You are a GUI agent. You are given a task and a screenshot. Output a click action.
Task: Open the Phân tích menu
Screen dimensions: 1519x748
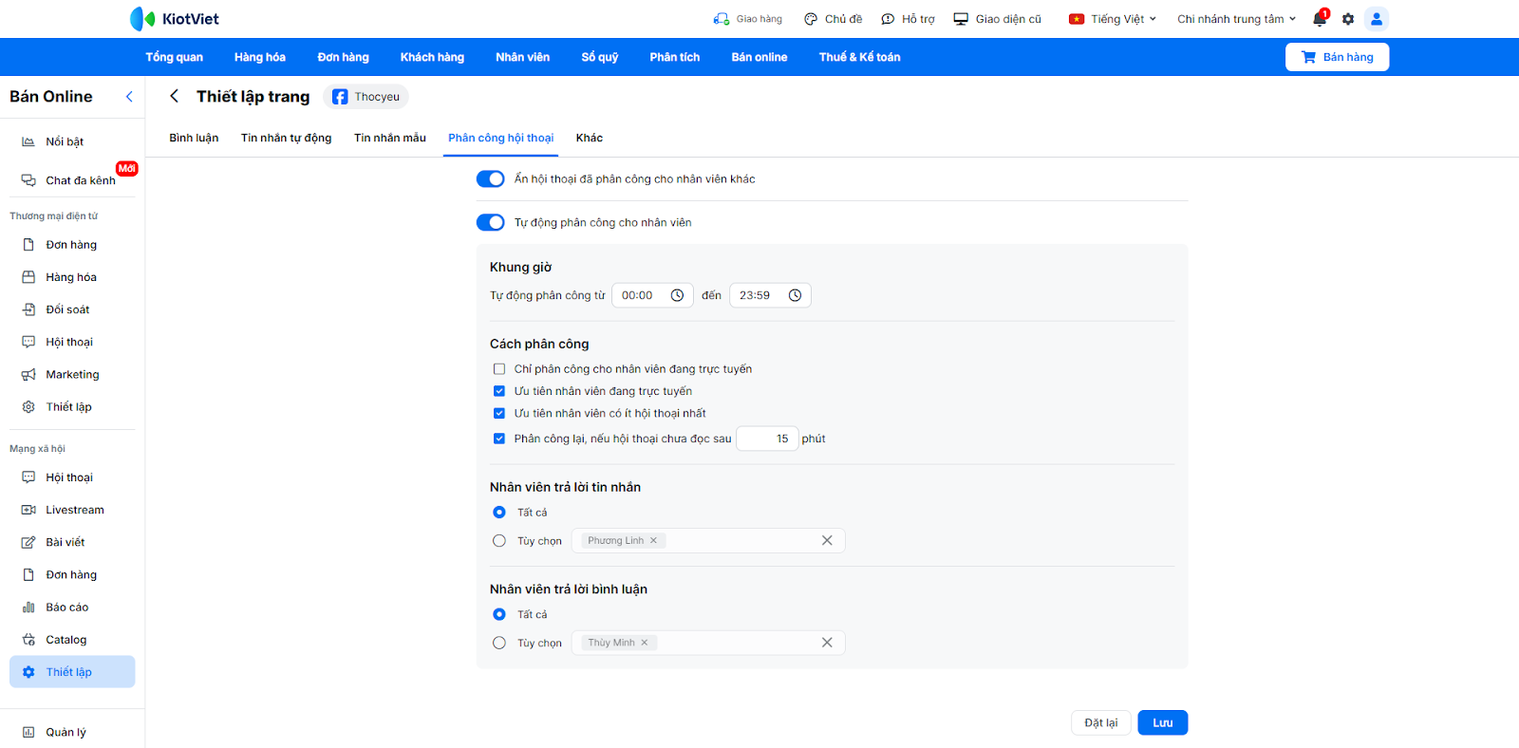coord(675,57)
